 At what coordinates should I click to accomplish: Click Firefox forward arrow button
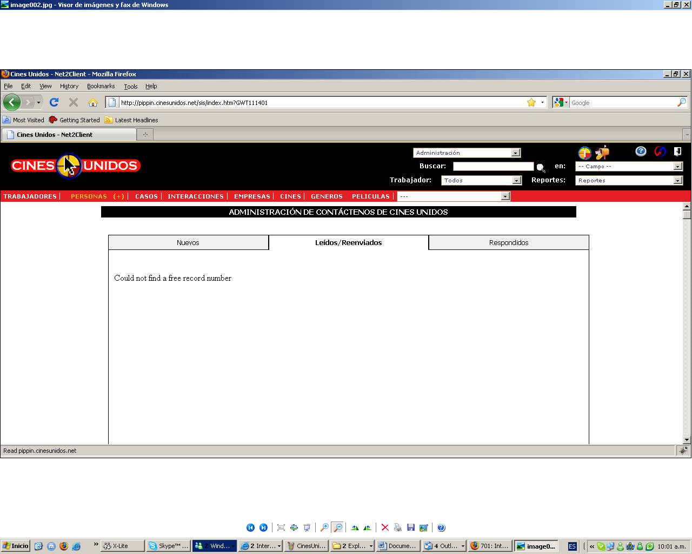[x=28, y=102]
